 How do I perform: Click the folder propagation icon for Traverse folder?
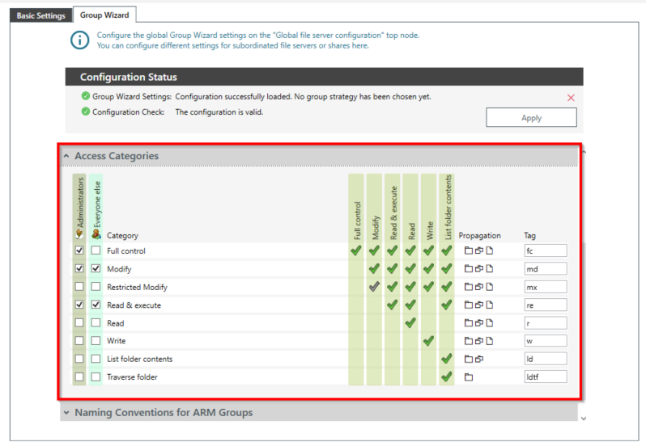point(468,377)
